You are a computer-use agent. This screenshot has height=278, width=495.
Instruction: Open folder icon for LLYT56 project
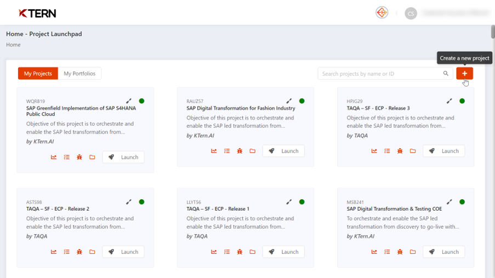pos(253,252)
